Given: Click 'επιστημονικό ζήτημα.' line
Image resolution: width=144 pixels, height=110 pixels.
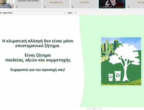Looking at the screenshot, I should [38, 46].
